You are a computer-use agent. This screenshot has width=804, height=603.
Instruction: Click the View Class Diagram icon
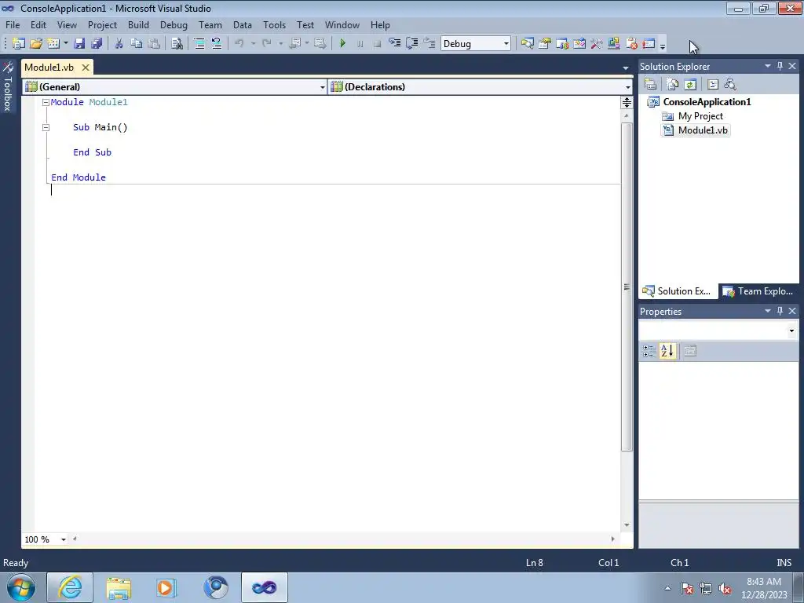730,84
